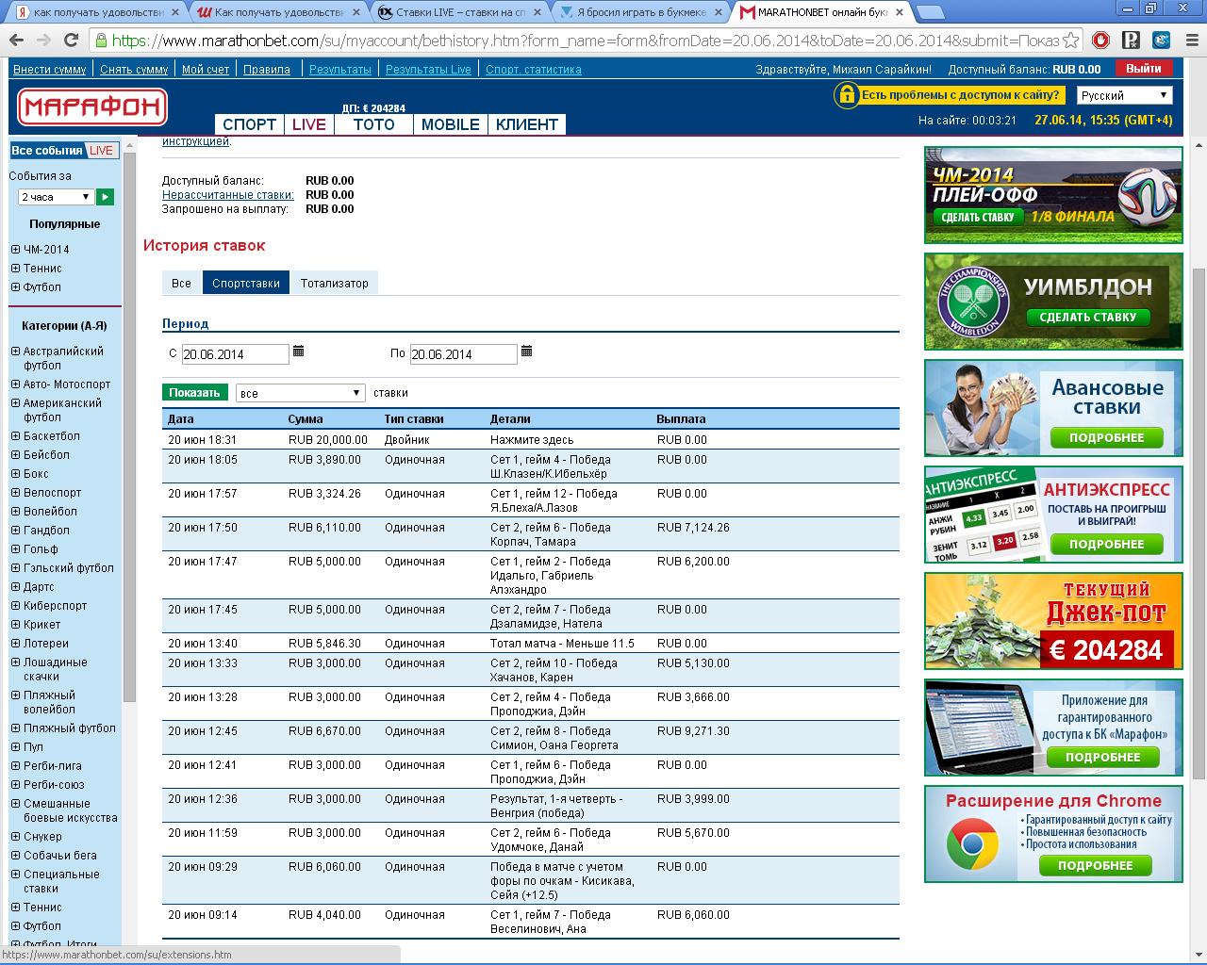Click the end date input field
Screen dimensions: 1207x965
pyautogui.click(x=464, y=354)
